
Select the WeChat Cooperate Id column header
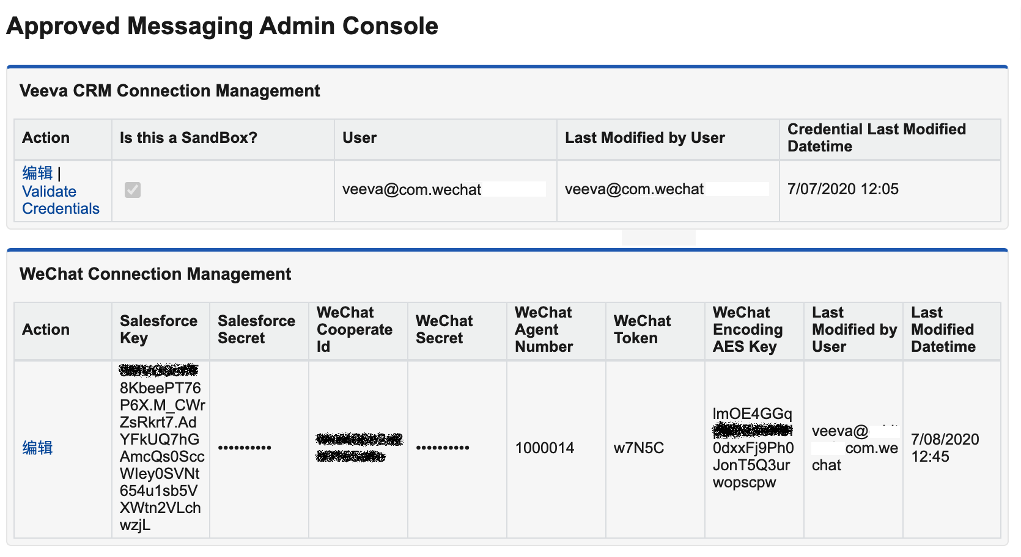[x=355, y=329]
